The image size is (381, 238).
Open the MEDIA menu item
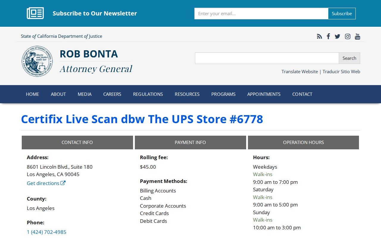(x=85, y=94)
